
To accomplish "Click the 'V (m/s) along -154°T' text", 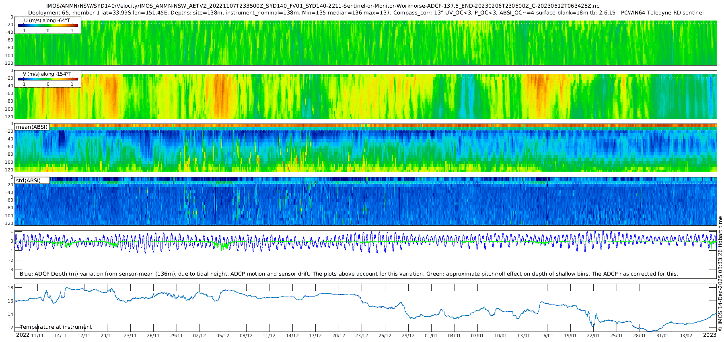I will [47, 74].
